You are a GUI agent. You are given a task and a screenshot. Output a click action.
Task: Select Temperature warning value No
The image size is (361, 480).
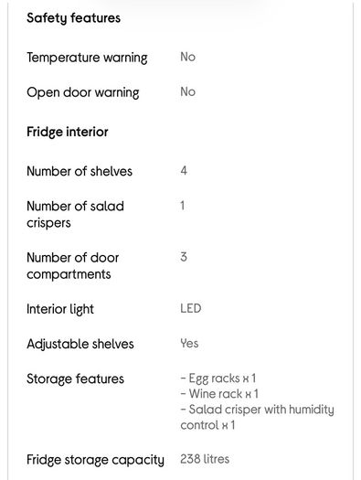[x=188, y=57]
